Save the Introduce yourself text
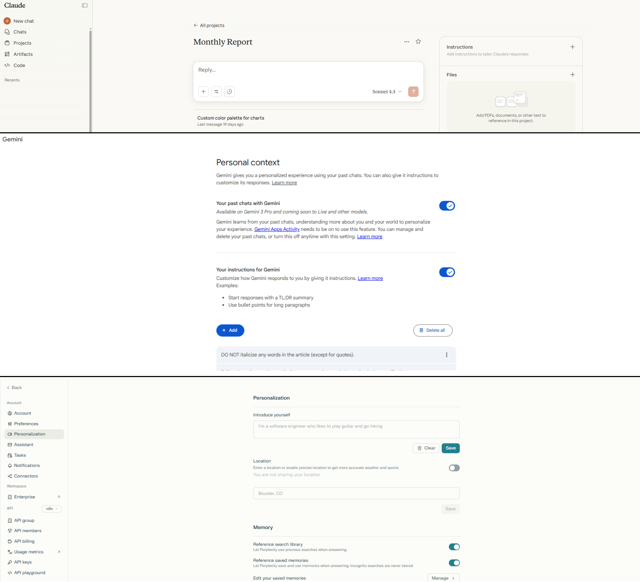Image resolution: width=640 pixels, height=582 pixels. [x=451, y=448]
